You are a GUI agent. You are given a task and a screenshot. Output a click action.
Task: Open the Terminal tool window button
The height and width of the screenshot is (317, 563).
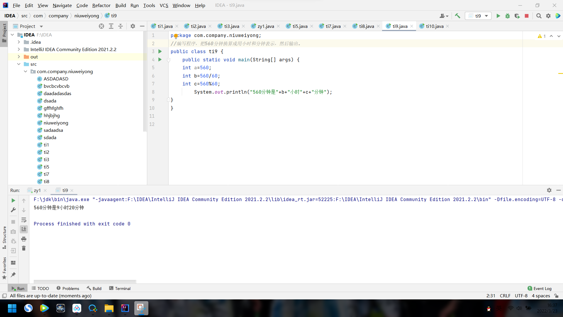click(x=120, y=288)
